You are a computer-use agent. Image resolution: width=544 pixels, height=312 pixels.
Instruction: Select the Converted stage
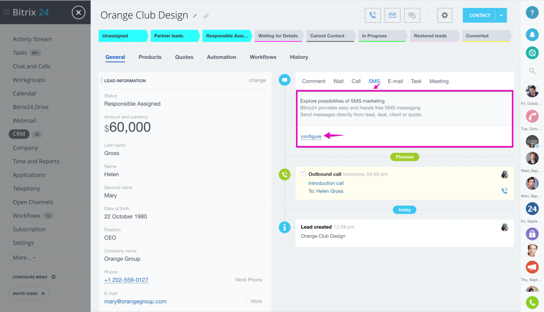pos(487,36)
